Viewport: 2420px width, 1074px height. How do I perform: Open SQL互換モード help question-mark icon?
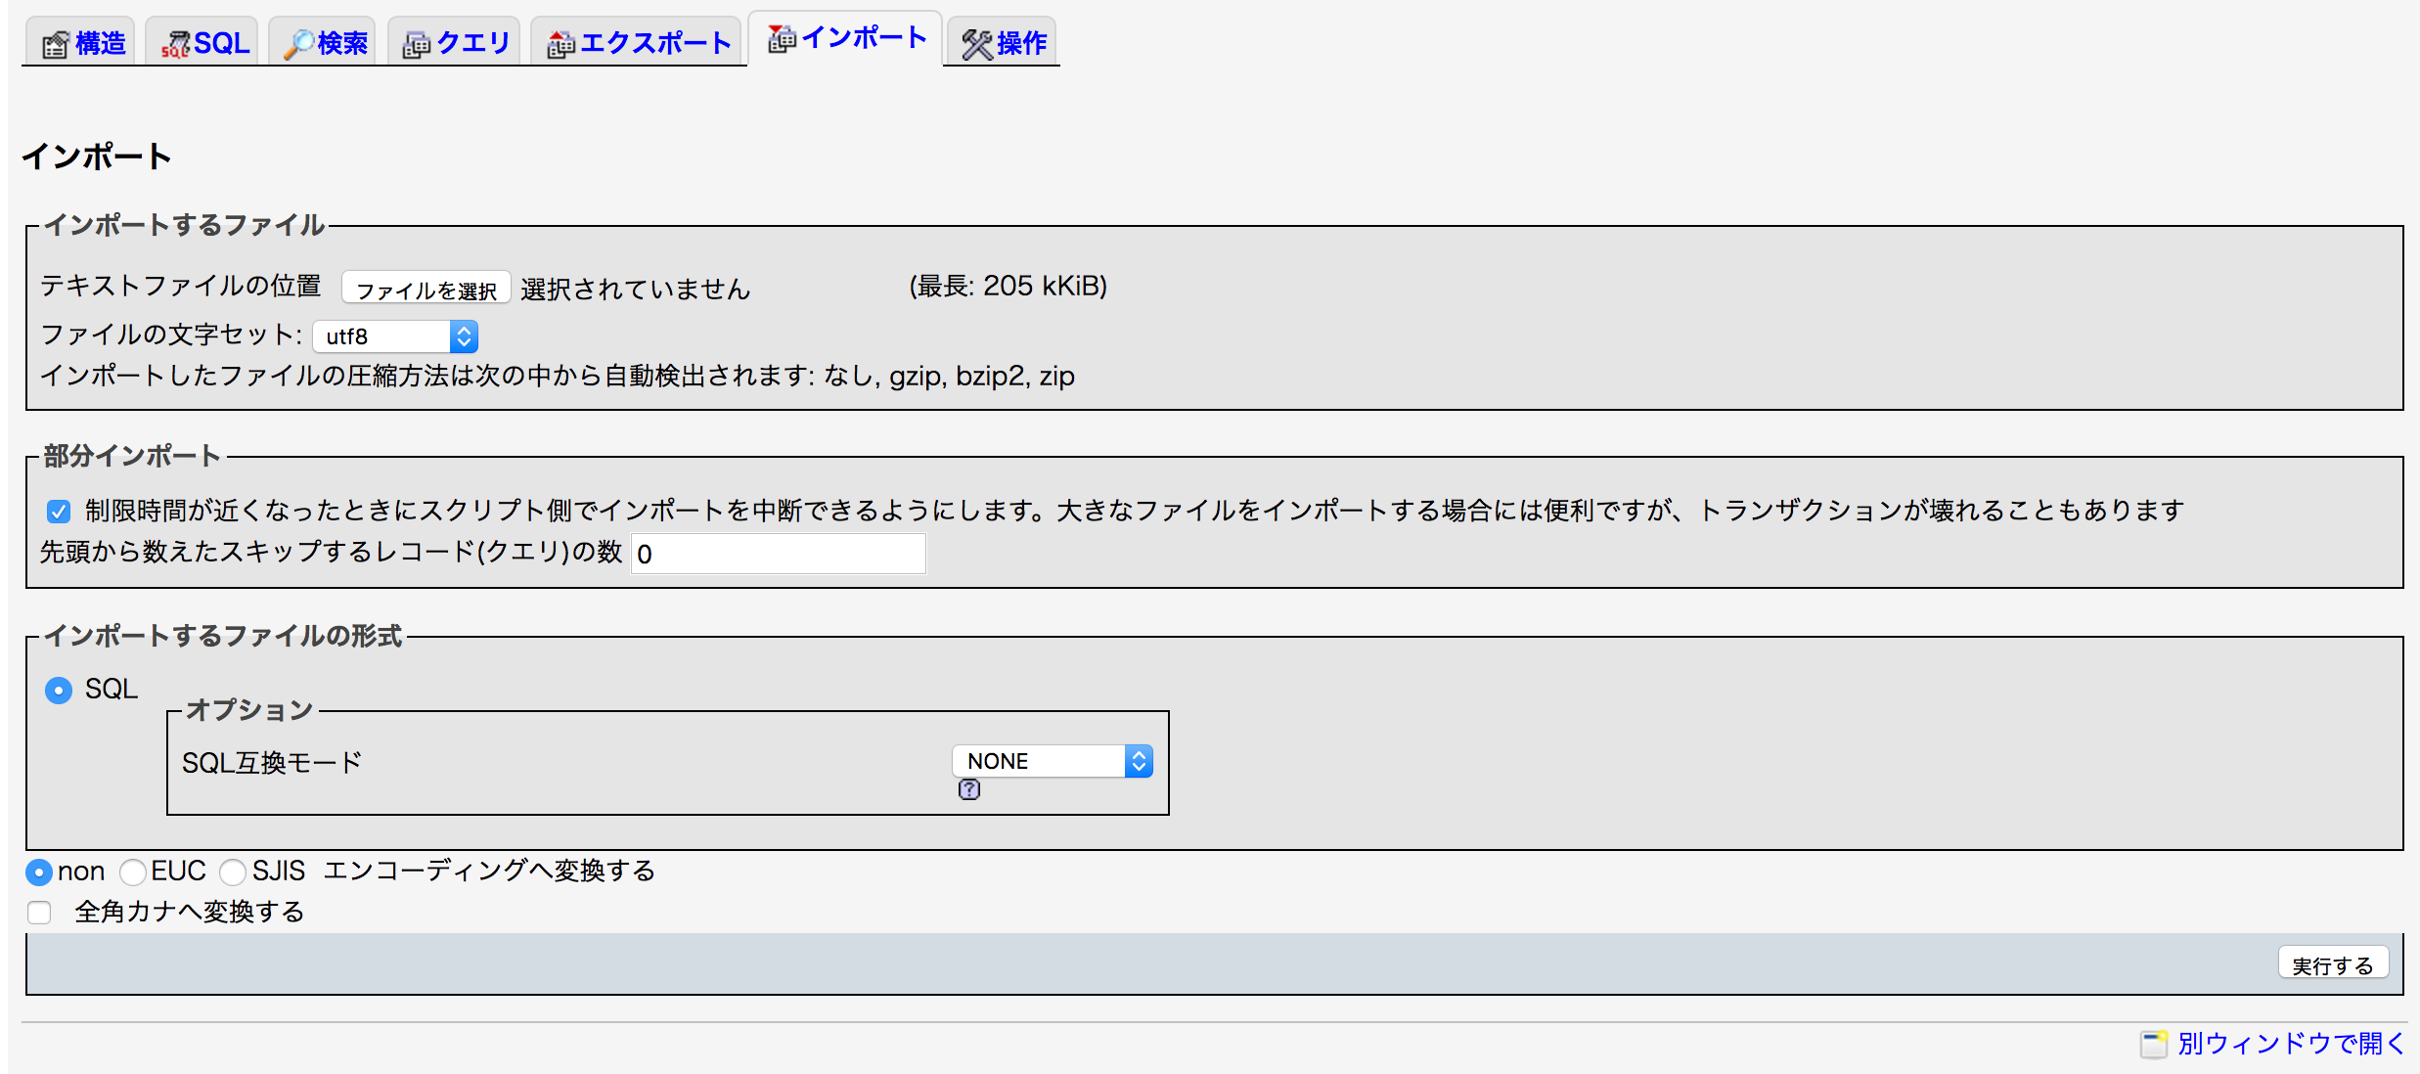(968, 789)
